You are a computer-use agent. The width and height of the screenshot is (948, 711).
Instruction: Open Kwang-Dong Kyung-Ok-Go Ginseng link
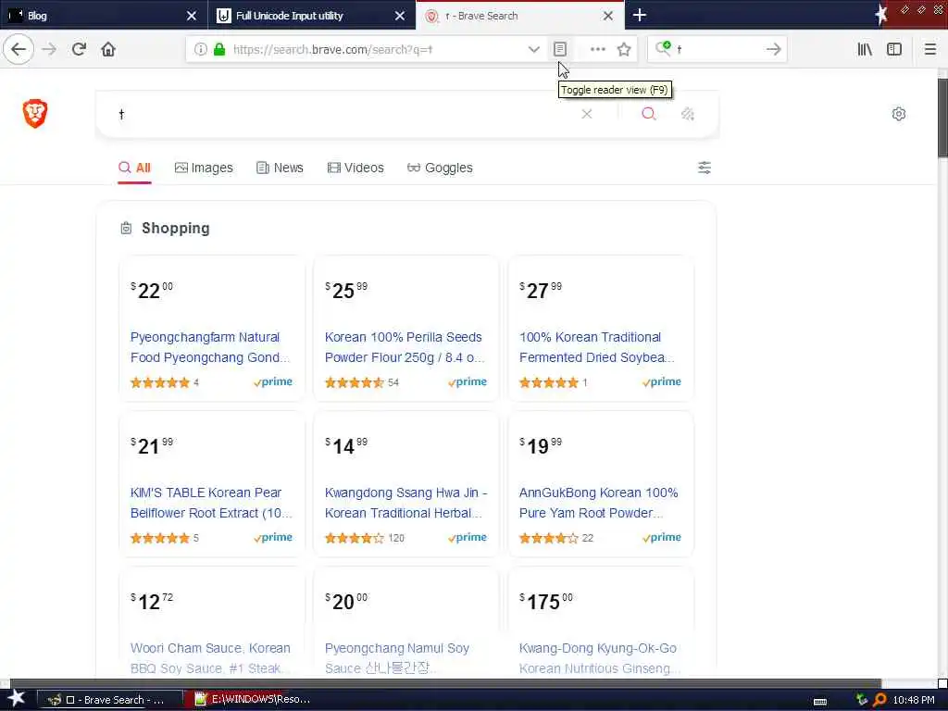(x=599, y=658)
